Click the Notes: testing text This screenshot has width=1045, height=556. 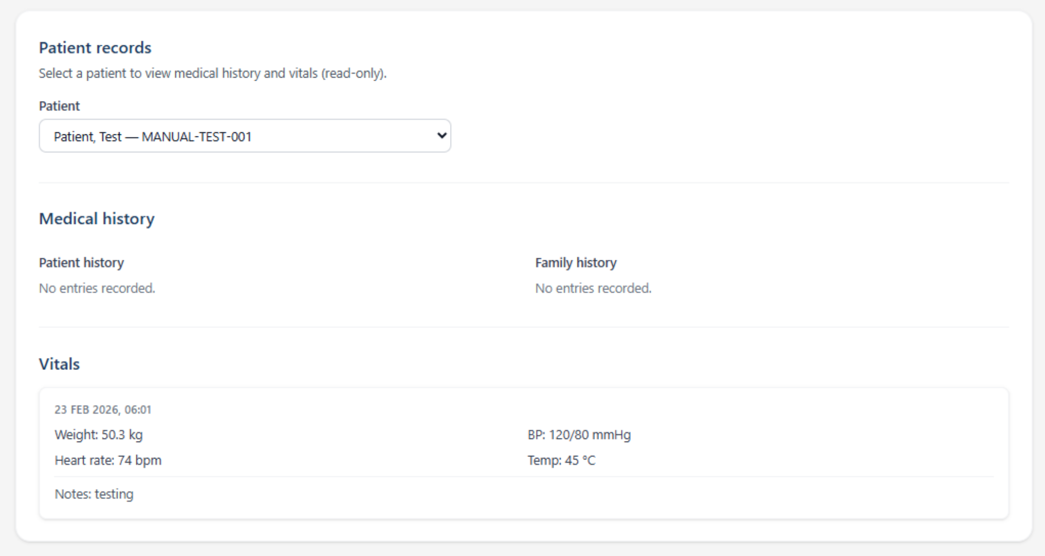coord(94,494)
